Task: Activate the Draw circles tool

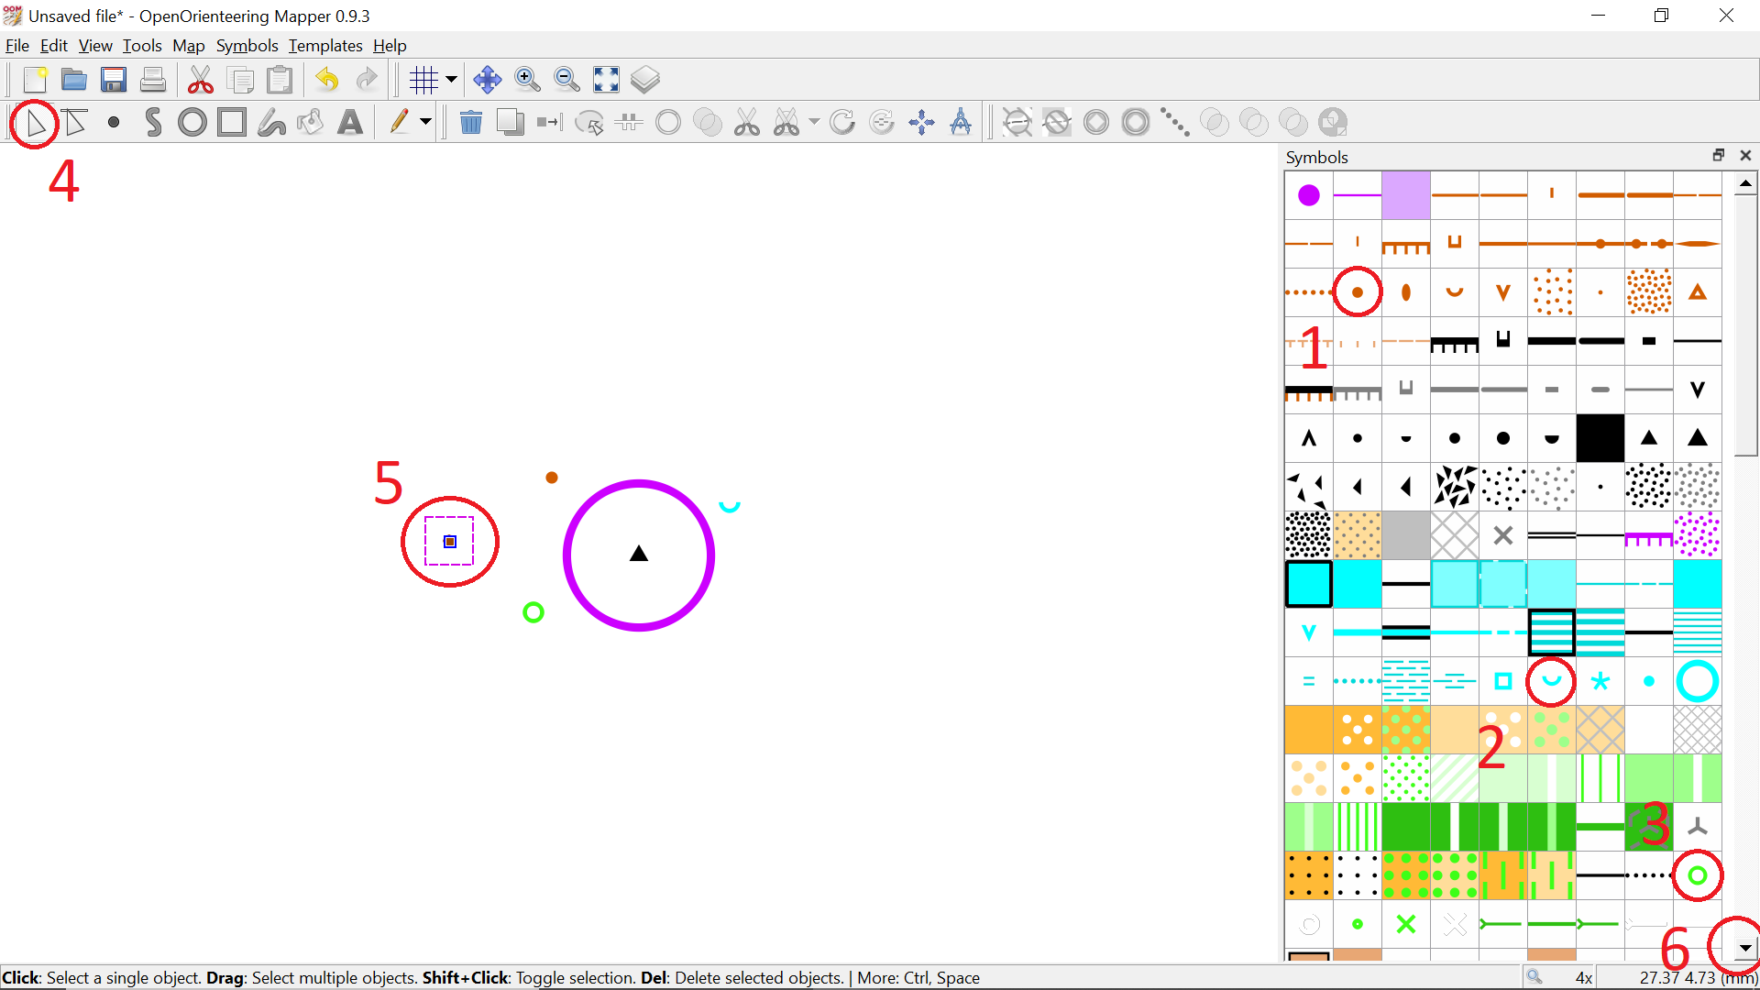Action: pyautogui.click(x=192, y=123)
